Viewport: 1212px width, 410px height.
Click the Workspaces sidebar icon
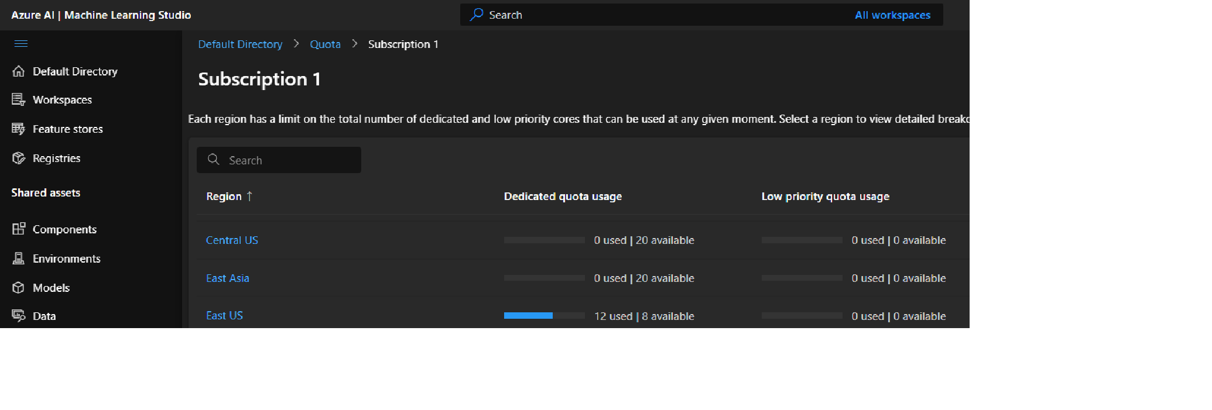19,100
